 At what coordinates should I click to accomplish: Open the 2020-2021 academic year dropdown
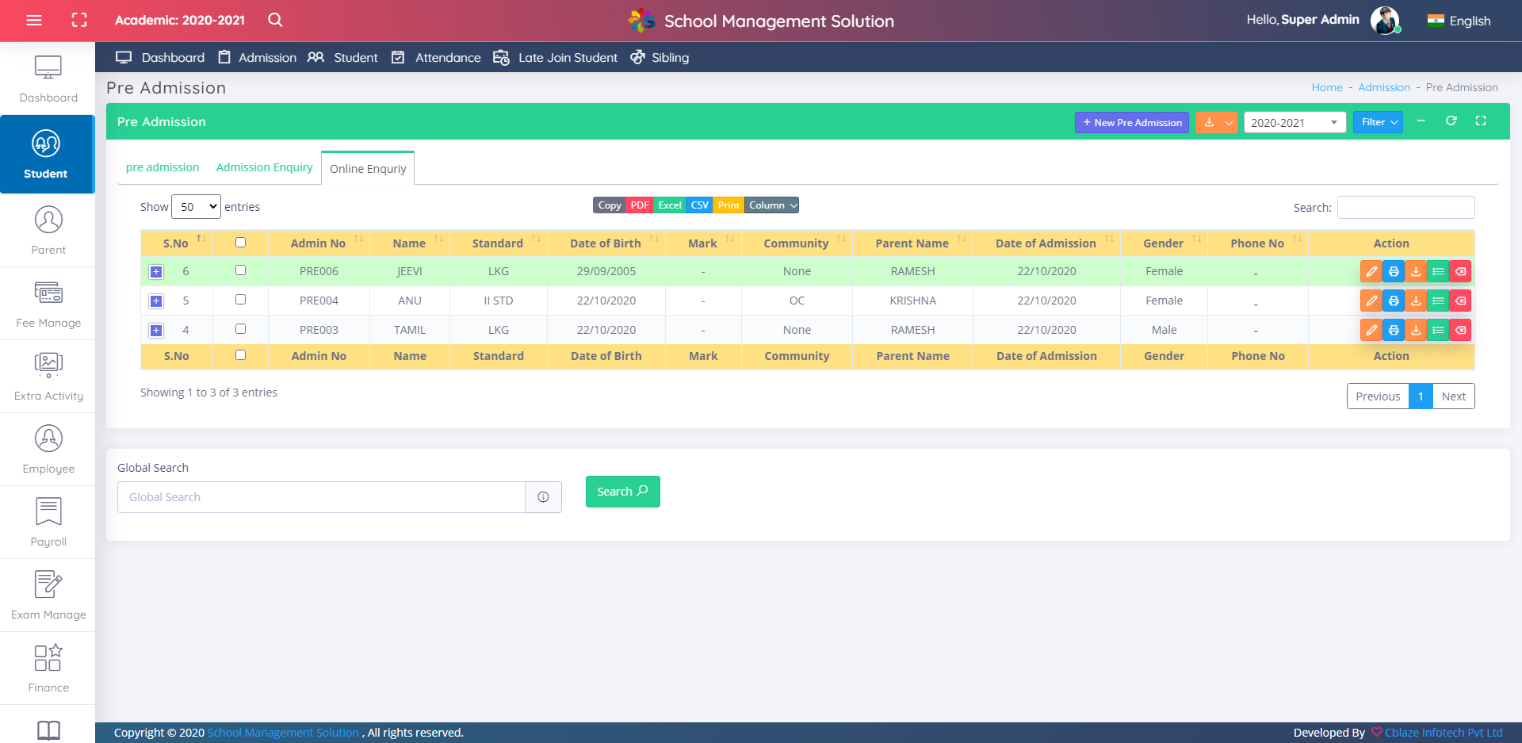(1294, 123)
